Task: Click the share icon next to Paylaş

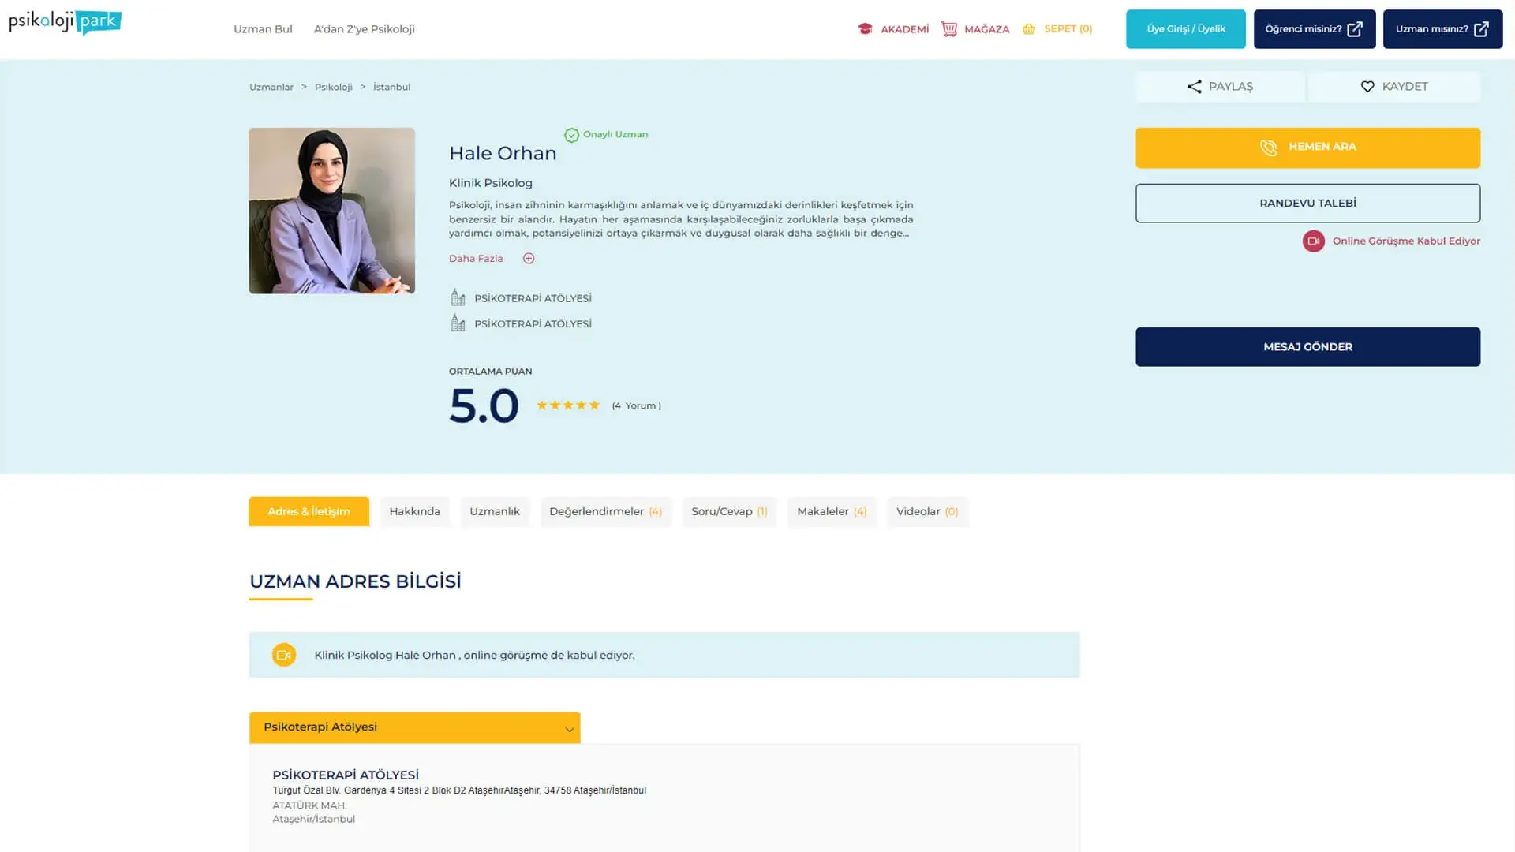Action: pyautogui.click(x=1195, y=87)
